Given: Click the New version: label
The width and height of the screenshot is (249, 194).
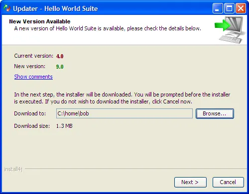Looking at the screenshot, I should [30, 66].
